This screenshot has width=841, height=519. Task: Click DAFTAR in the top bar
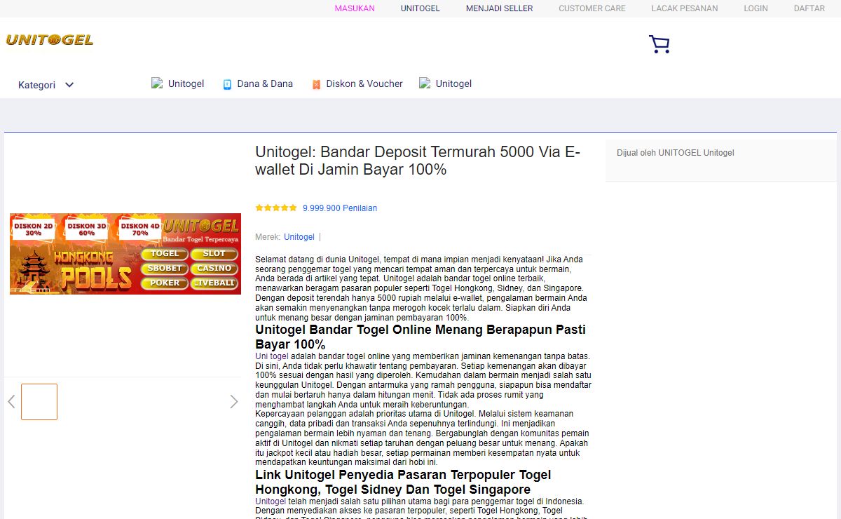point(809,8)
